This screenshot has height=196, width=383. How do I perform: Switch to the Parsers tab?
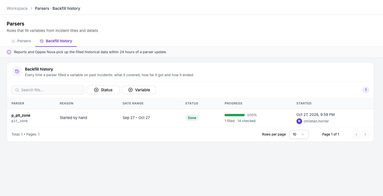click(x=21, y=41)
